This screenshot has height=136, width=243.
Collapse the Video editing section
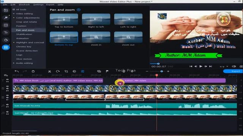[14, 14]
